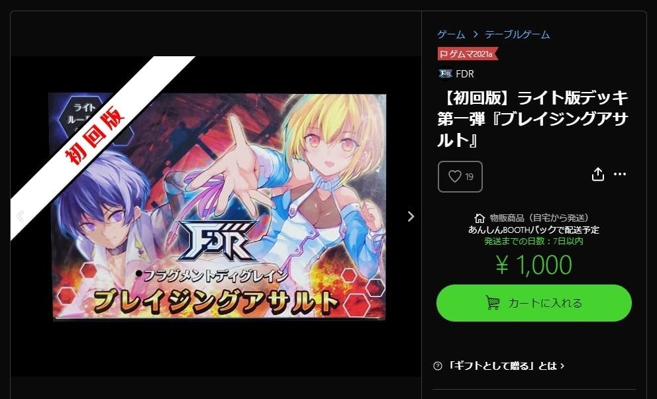The width and height of the screenshot is (657, 399).
Task: Click the breadcrumb chevron separator
Action: tap(475, 34)
